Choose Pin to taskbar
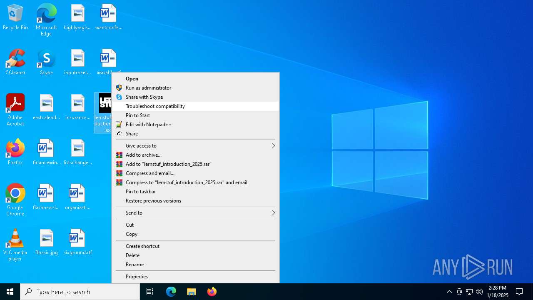533x300 pixels. click(195, 192)
